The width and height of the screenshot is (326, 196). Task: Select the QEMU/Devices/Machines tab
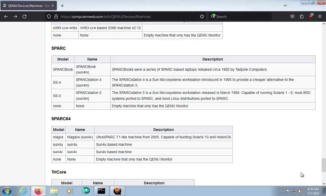pos(29,6)
